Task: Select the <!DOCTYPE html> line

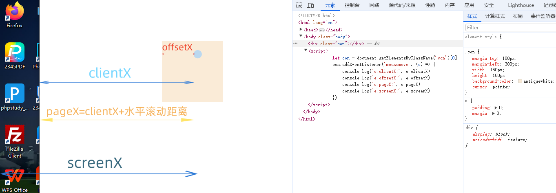Action: click(316, 16)
